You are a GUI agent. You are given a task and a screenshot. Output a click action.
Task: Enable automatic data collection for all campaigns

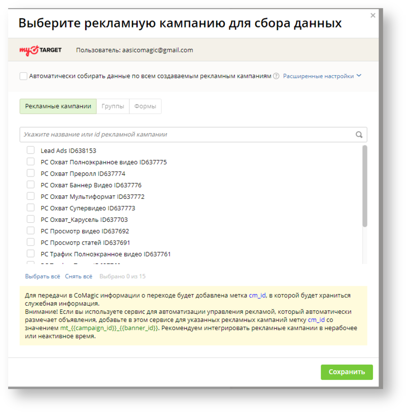pyautogui.click(x=23, y=76)
